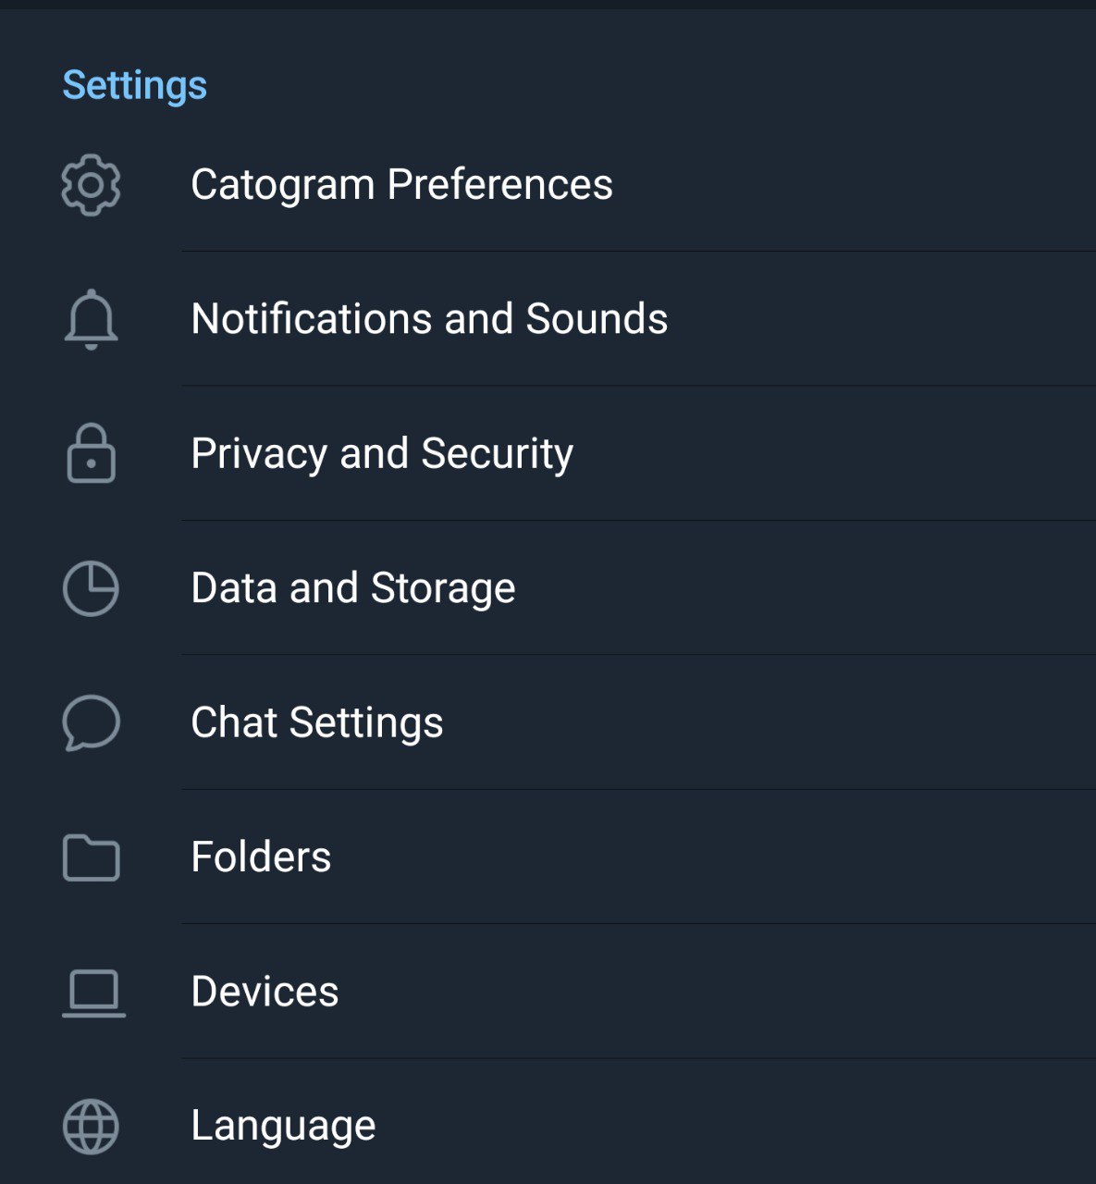This screenshot has height=1184, width=1096.
Task: Click the globe icon for Language
Action: click(91, 1127)
